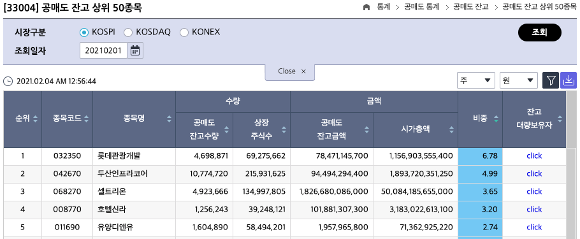Click the 조회 search button
This screenshot has width=580, height=239.
pyautogui.click(x=540, y=33)
